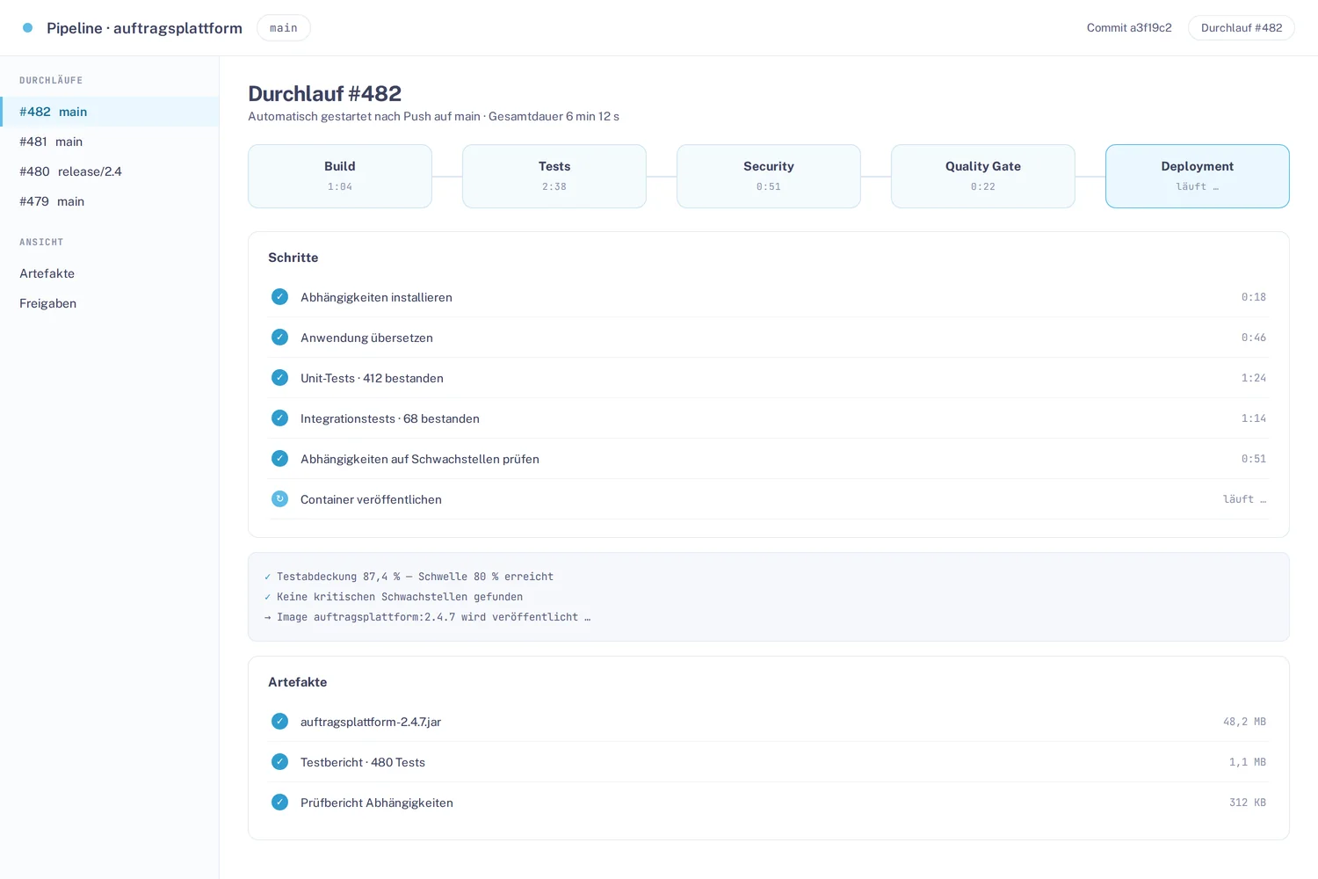The height and width of the screenshot is (879, 1318).
Task: Click step Abhängigkeiten auf Schwachstellen prüfen
Action: click(x=420, y=459)
